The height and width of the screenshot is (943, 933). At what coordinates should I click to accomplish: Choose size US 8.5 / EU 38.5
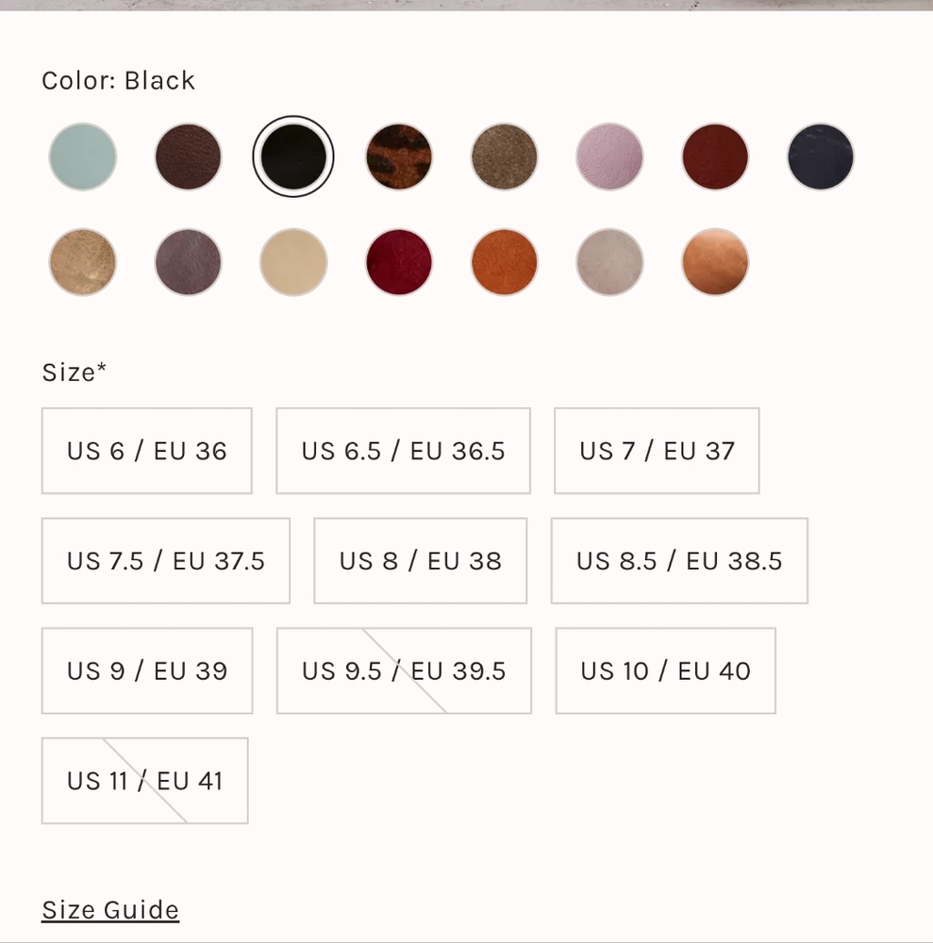679,561
